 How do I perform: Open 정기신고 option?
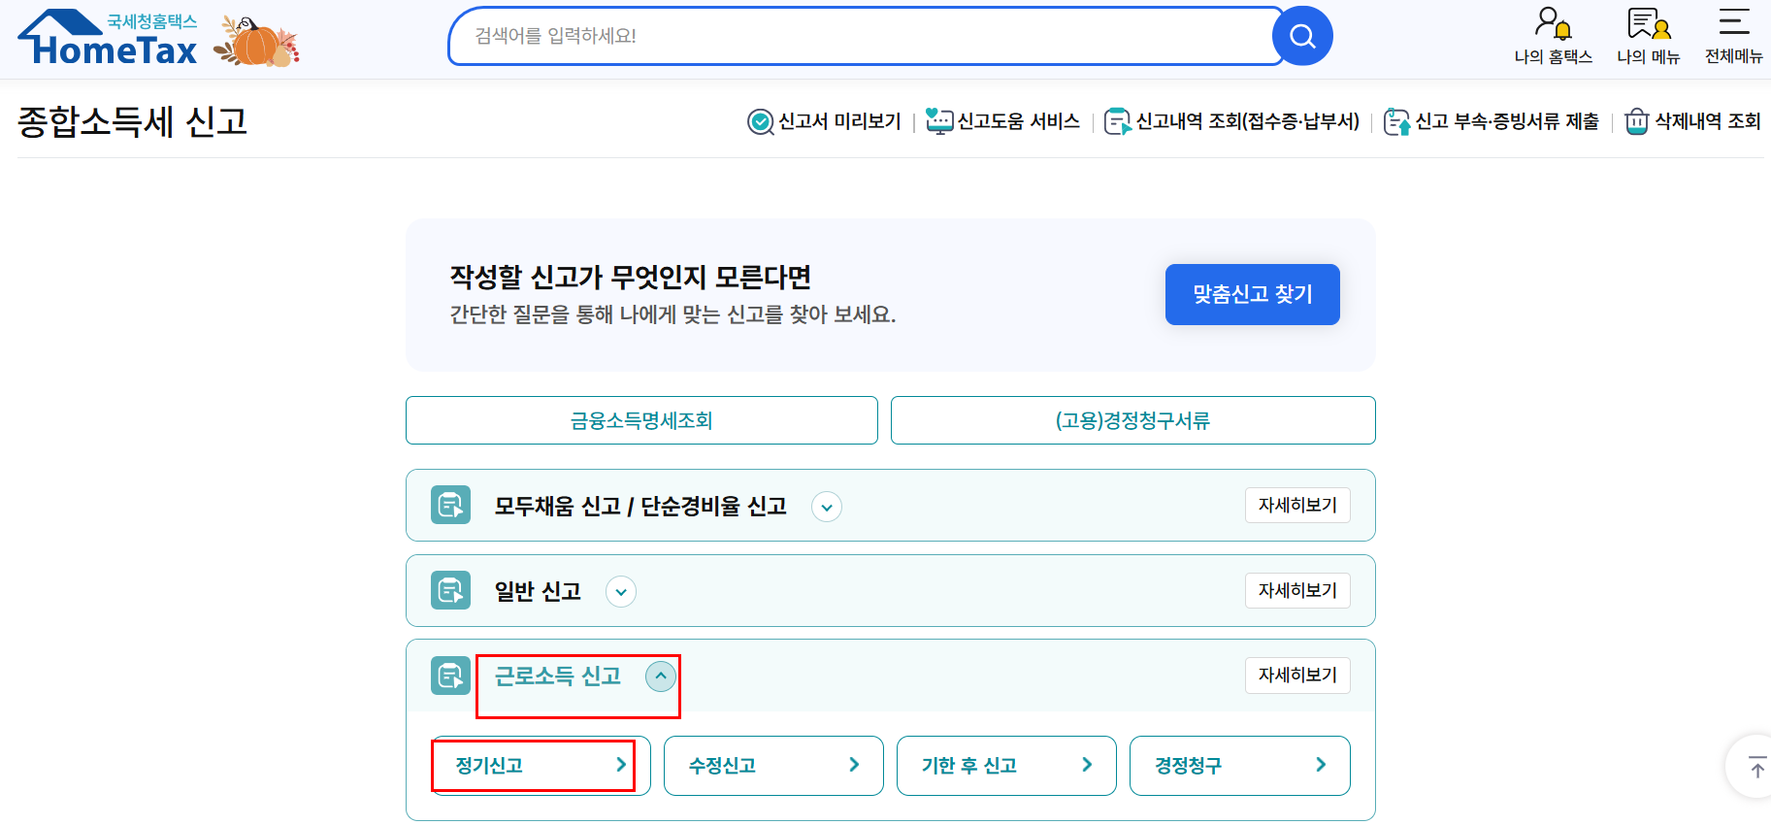[x=541, y=765]
